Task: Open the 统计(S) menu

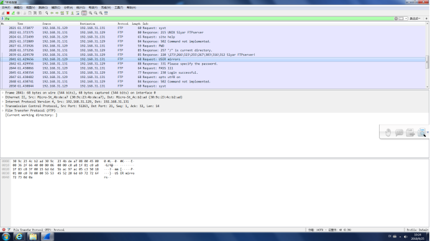Action: [x=81, y=7]
